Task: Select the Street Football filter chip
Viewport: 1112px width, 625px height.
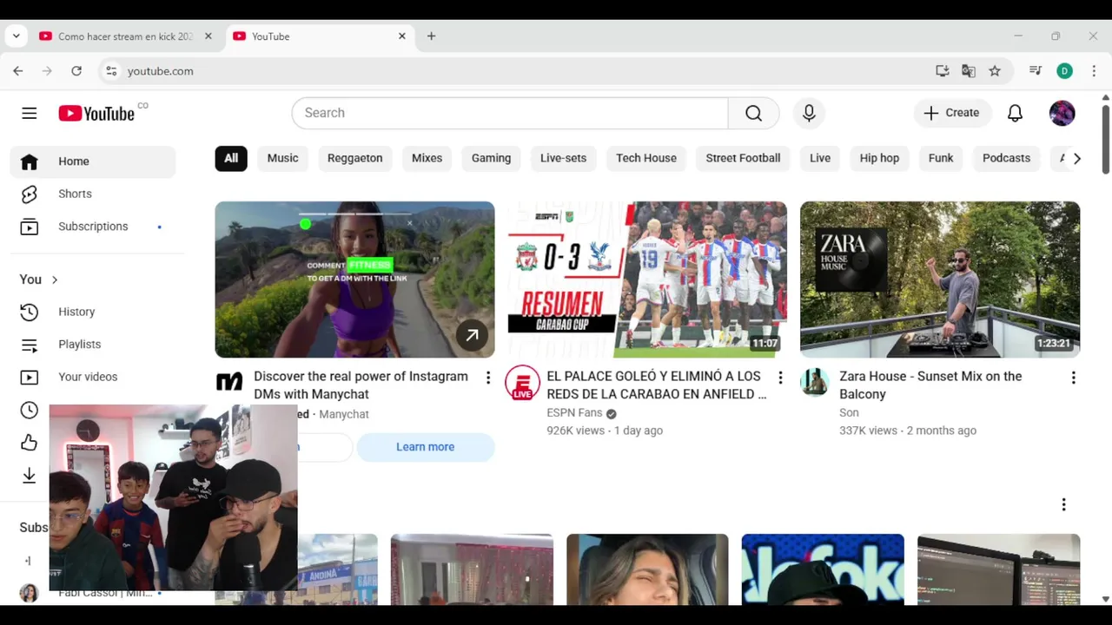Action: (743, 158)
